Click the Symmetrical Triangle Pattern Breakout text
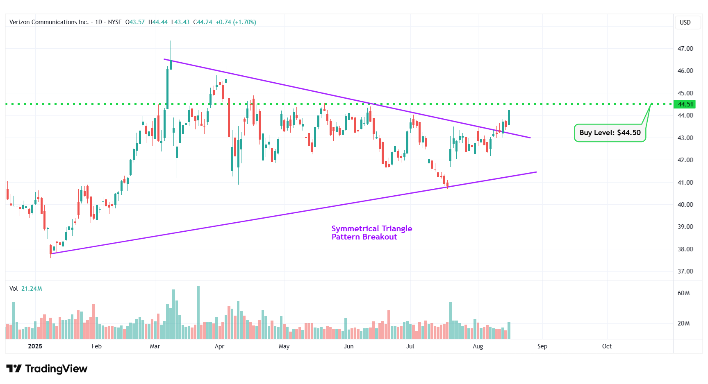 (x=372, y=233)
